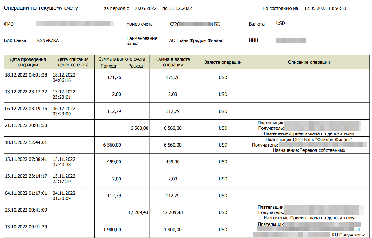Select the period start date 10.05.2022
The image size is (372, 238).
[x=145, y=8]
